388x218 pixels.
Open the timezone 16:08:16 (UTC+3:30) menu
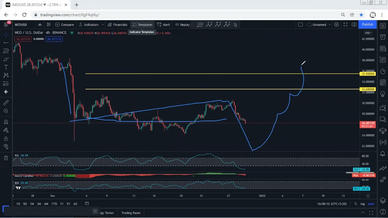coord(332,204)
